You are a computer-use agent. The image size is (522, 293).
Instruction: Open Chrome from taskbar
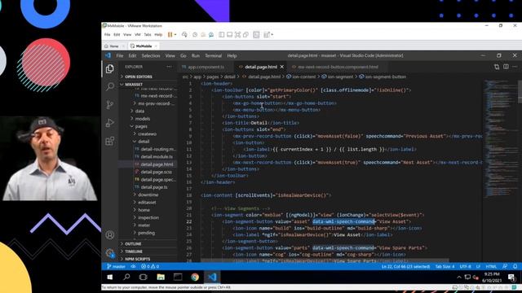point(195,277)
